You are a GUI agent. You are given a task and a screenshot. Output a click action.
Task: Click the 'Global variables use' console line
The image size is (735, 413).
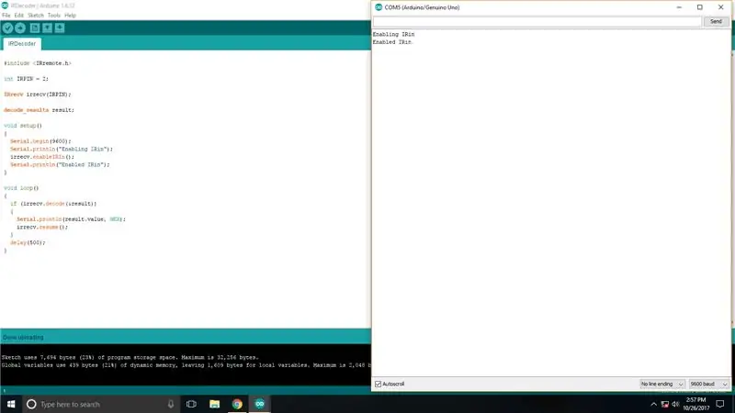point(187,365)
